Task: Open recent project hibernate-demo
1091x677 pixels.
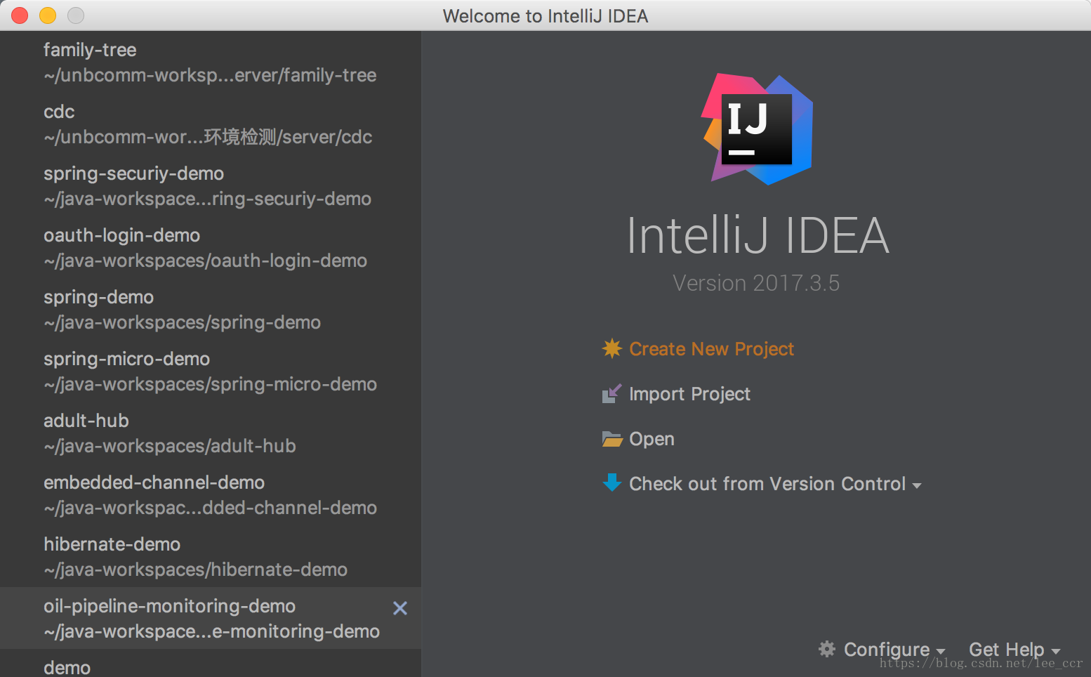Action: [211, 556]
